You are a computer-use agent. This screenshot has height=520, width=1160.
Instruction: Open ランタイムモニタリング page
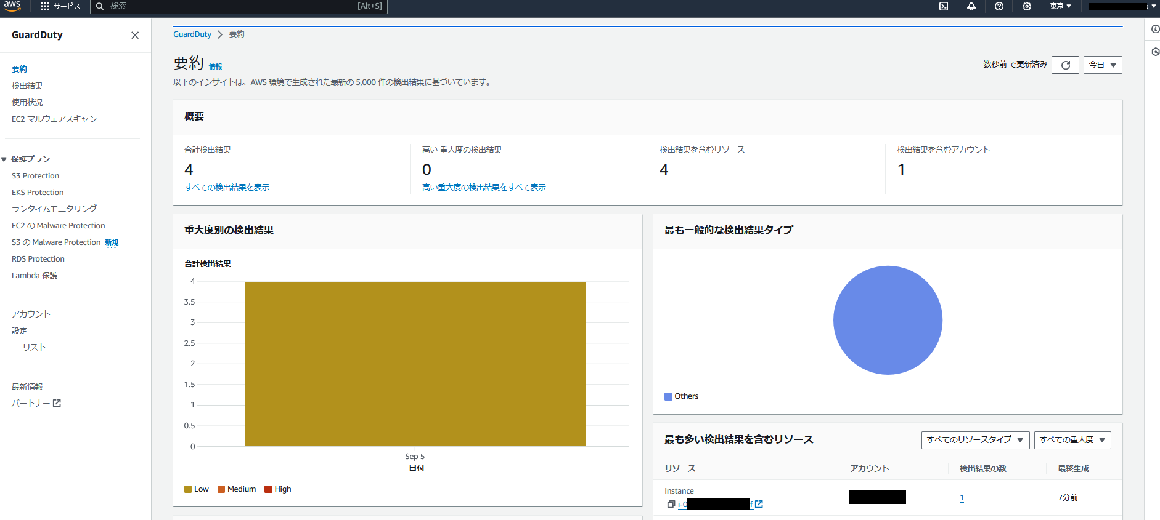pos(54,209)
